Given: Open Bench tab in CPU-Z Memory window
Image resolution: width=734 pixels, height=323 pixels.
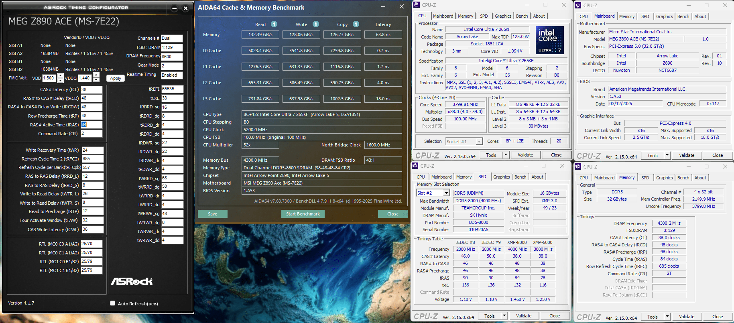Looking at the screenshot, I should coord(683,178).
